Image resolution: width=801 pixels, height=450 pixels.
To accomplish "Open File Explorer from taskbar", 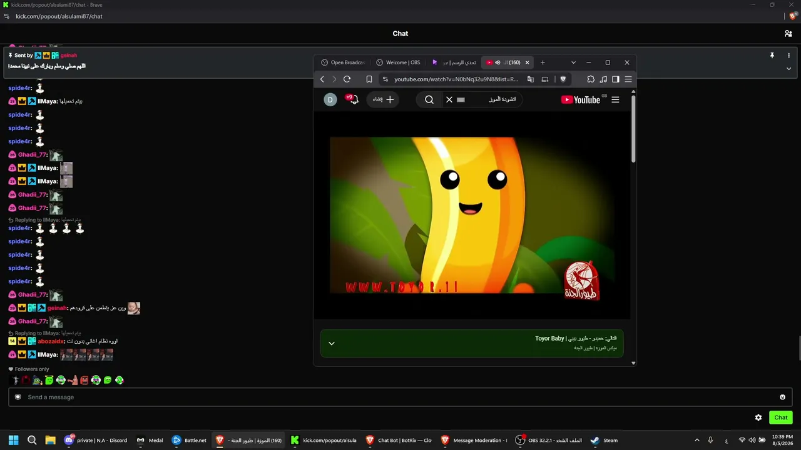I will [x=51, y=440].
